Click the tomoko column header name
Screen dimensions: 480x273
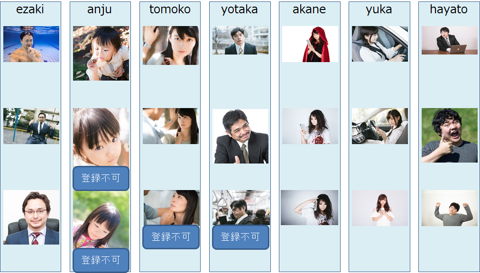pyautogui.click(x=170, y=9)
